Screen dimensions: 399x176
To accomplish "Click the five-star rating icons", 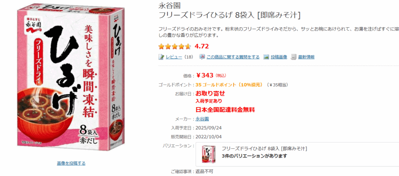I will (175, 46).
